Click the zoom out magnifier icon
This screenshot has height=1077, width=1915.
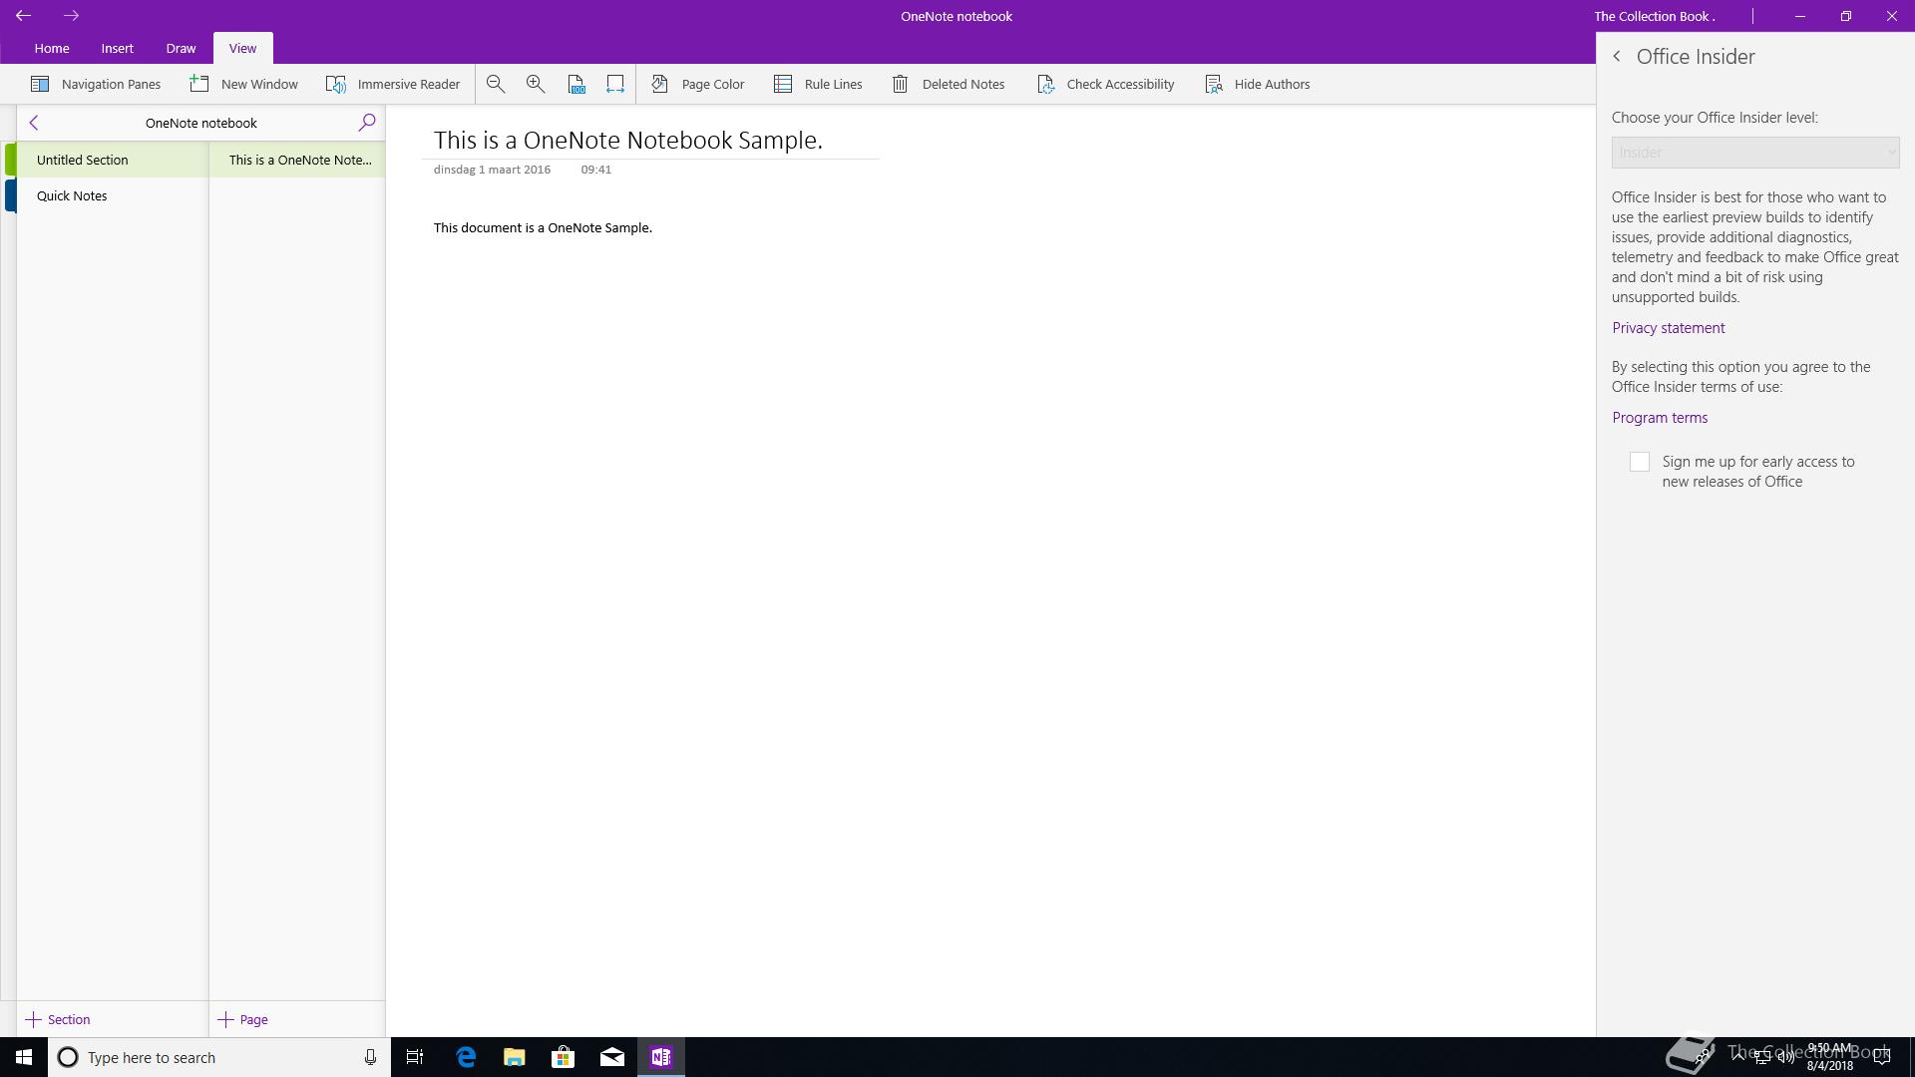click(x=496, y=84)
